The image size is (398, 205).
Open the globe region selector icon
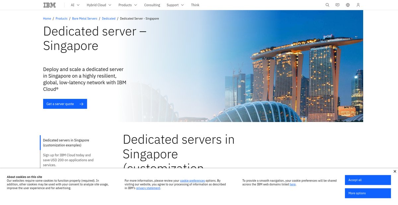click(x=348, y=5)
